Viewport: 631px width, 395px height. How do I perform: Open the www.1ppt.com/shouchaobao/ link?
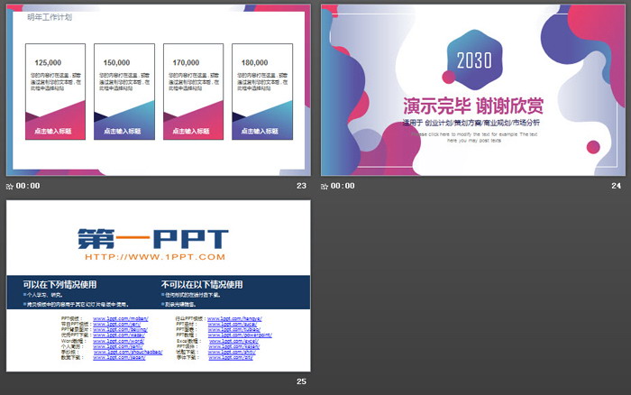click(x=128, y=352)
